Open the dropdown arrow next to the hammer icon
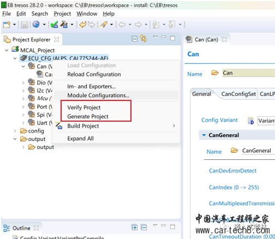 [x=72, y=25]
